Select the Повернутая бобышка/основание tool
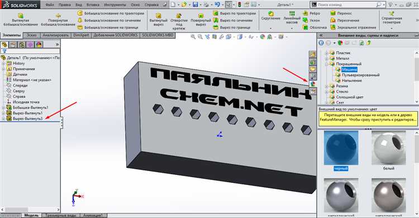Image resolution: width=419 pixels, height=218 pixels. click(x=58, y=20)
